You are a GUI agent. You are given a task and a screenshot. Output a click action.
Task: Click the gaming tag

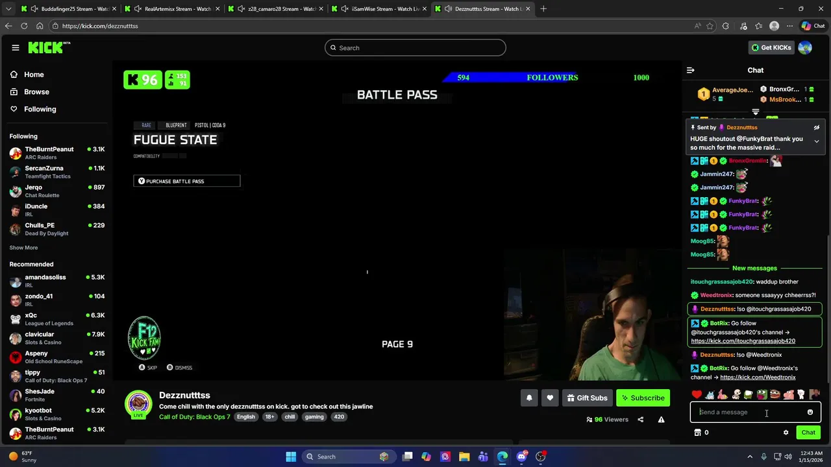coord(314,417)
